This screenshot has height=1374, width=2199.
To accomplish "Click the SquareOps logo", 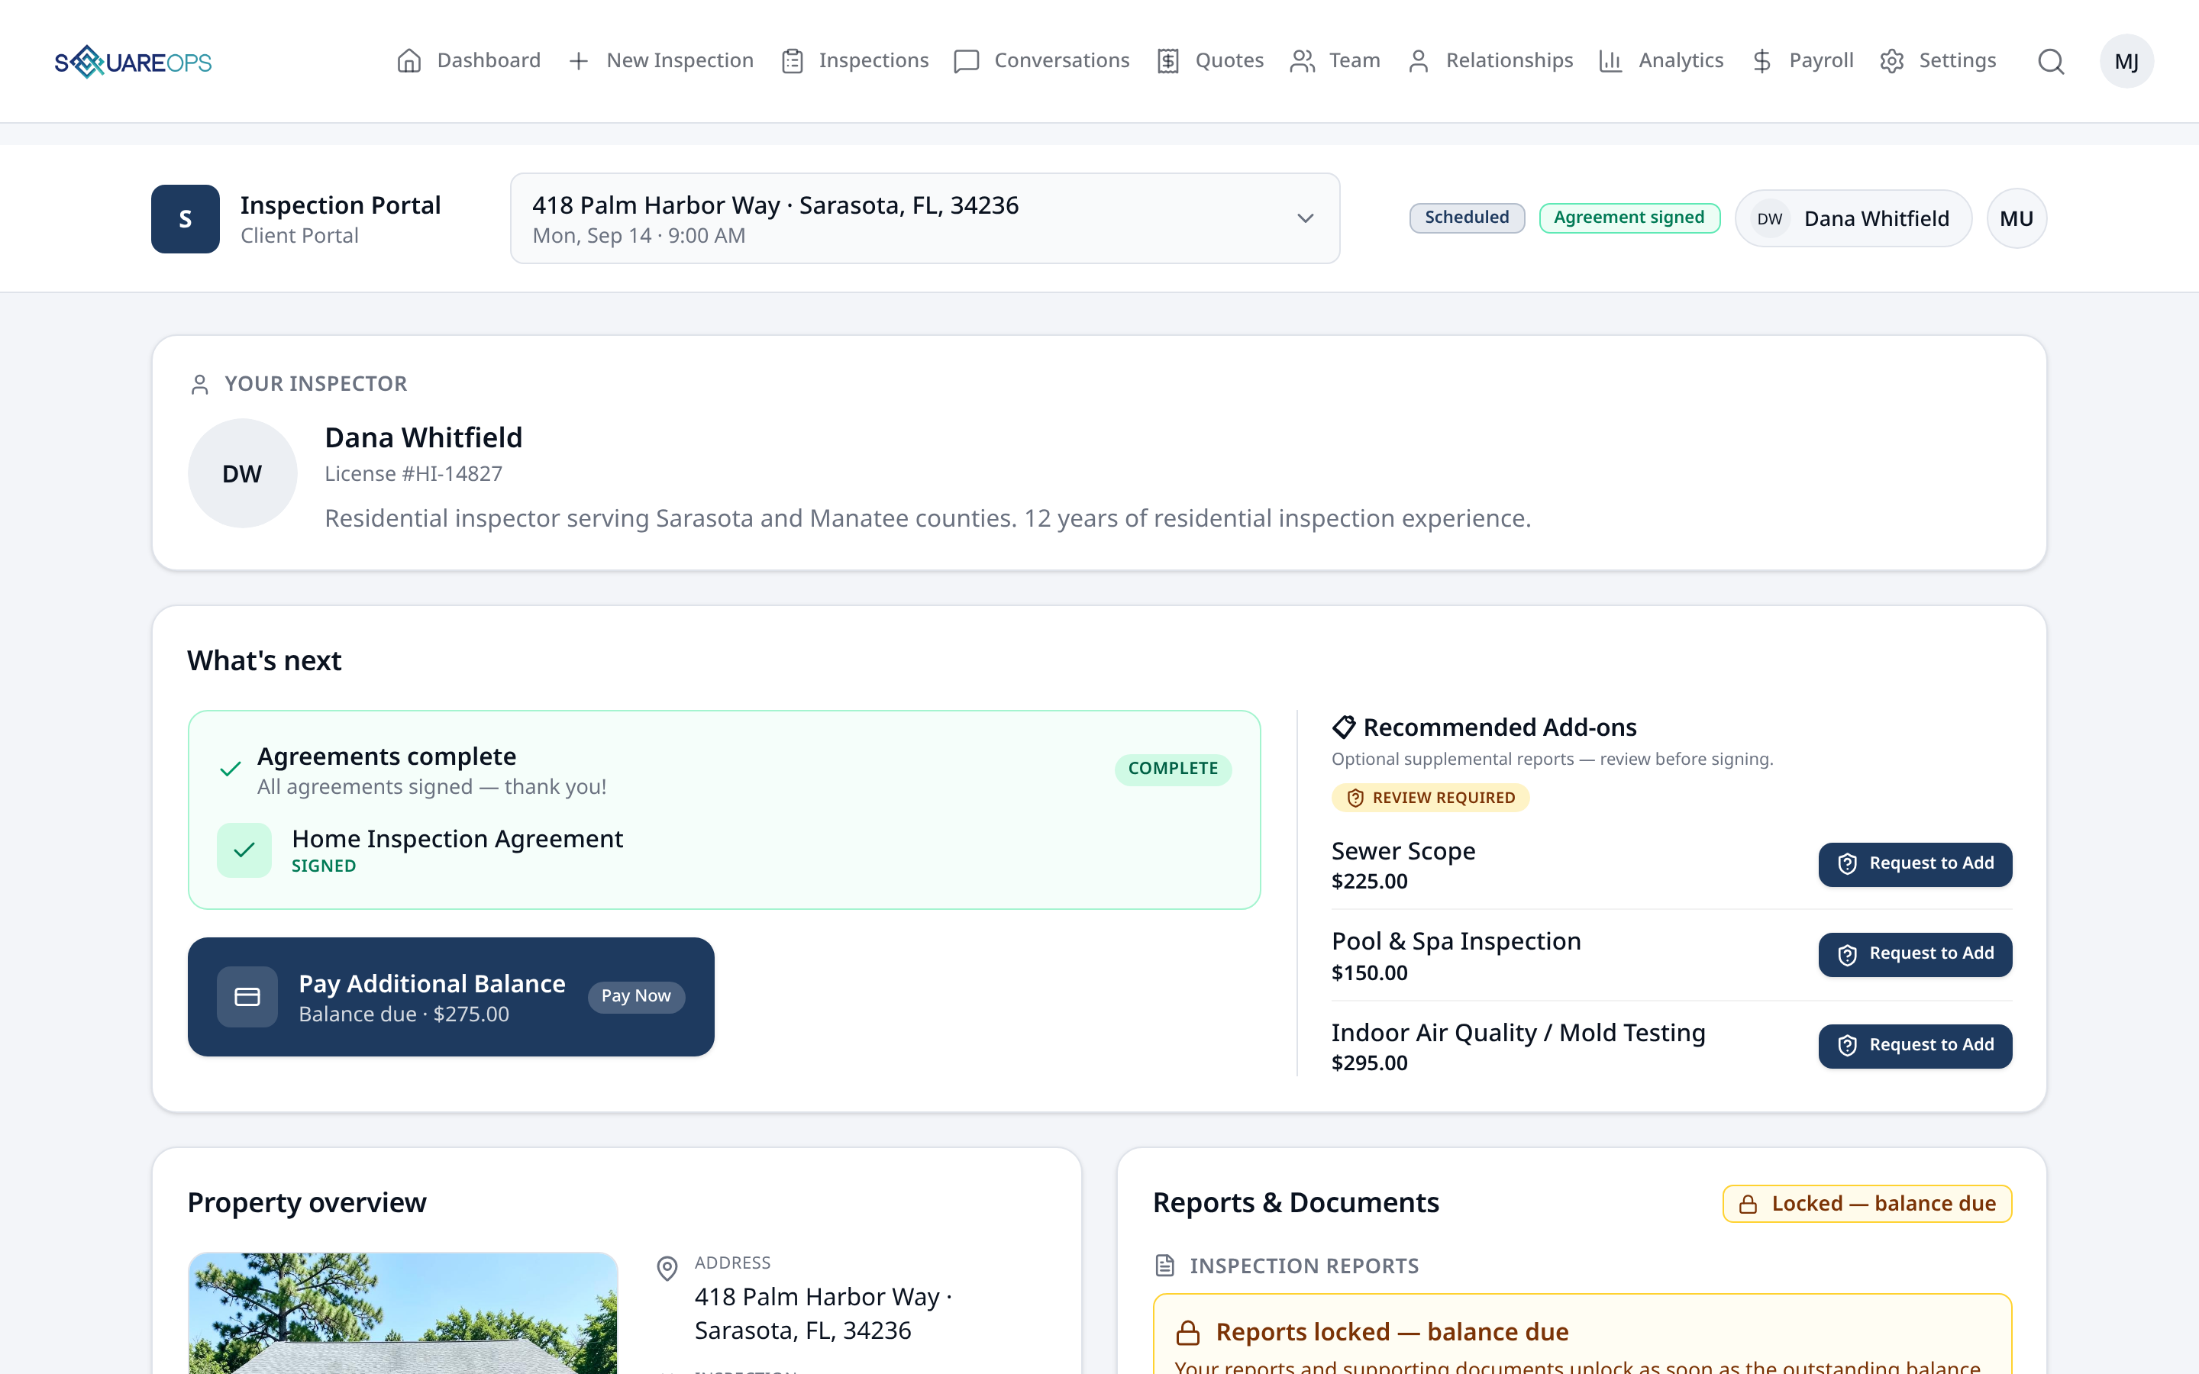I will pos(133,62).
